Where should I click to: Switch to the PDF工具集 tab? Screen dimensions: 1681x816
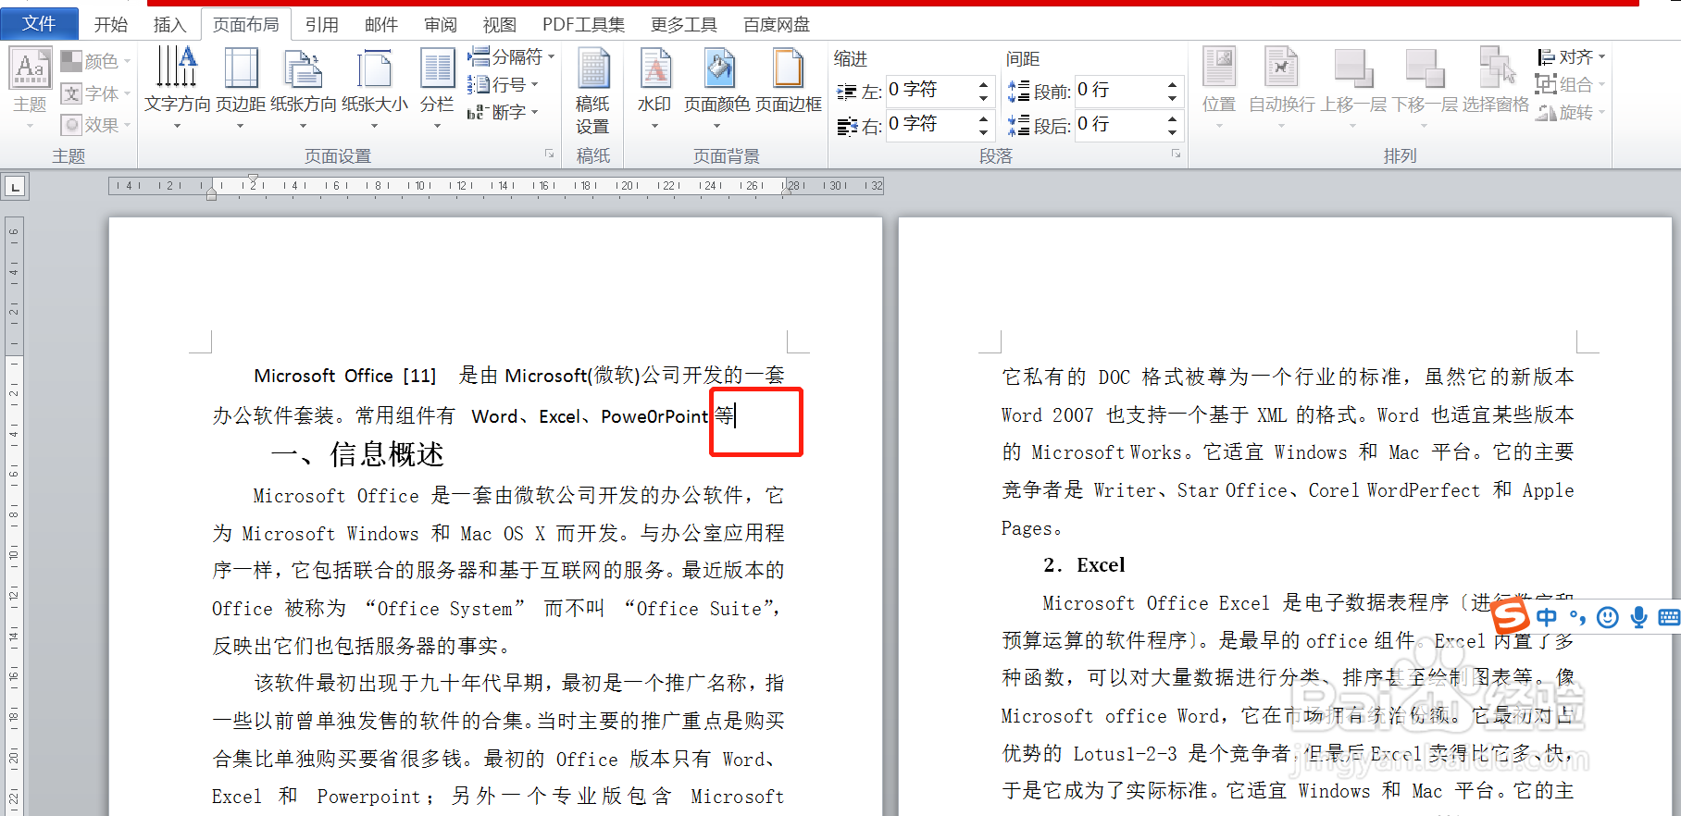[583, 25]
